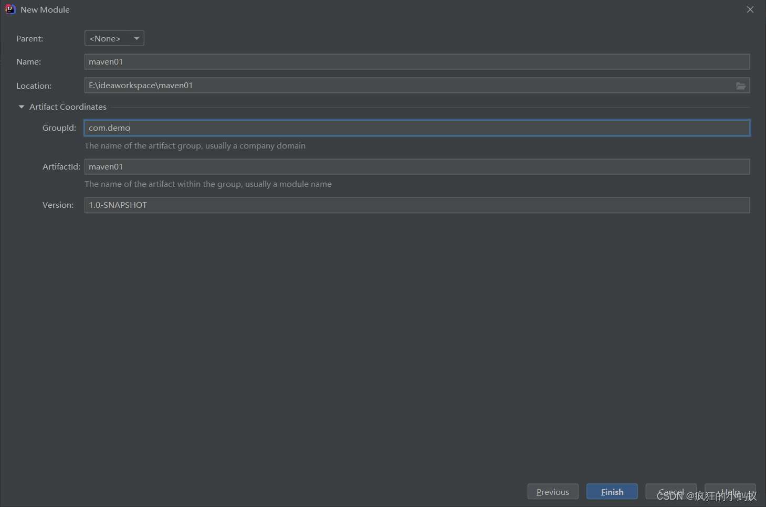Place cursor in the GroupId field
The width and height of the screenshot is (766, 507).
416,128
